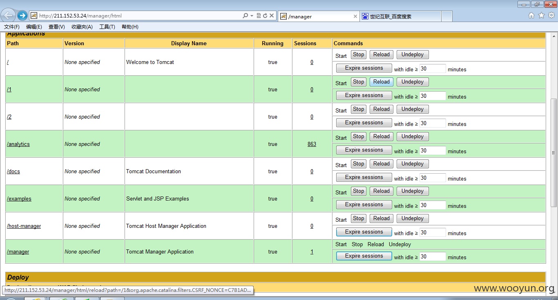
Task: Open 帮助(H) menu
Action: [130, 27]
